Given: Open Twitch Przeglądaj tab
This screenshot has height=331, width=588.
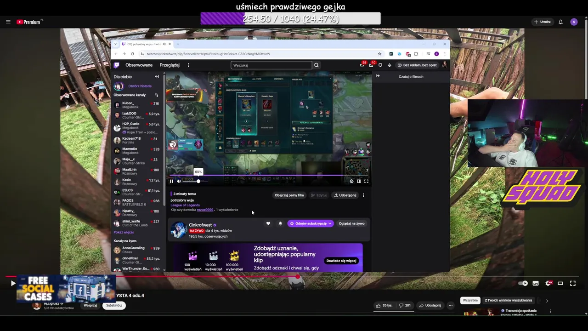Looking at the screenshot, I should coord(170,65).
